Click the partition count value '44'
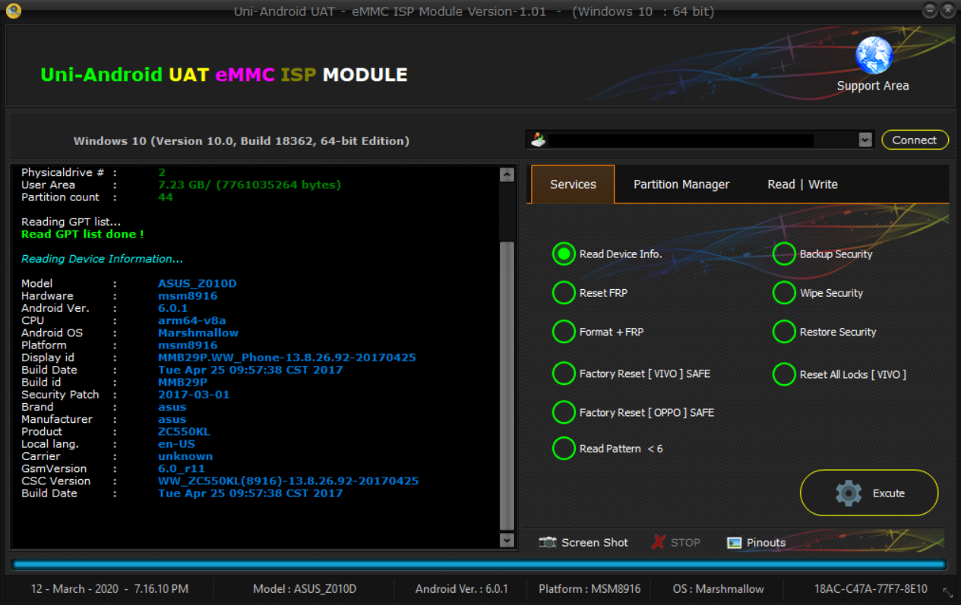 (x=166, y=197)
